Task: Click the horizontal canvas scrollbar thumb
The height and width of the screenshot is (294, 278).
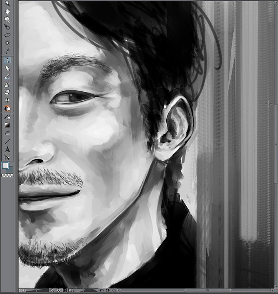Action: point(207,291)
